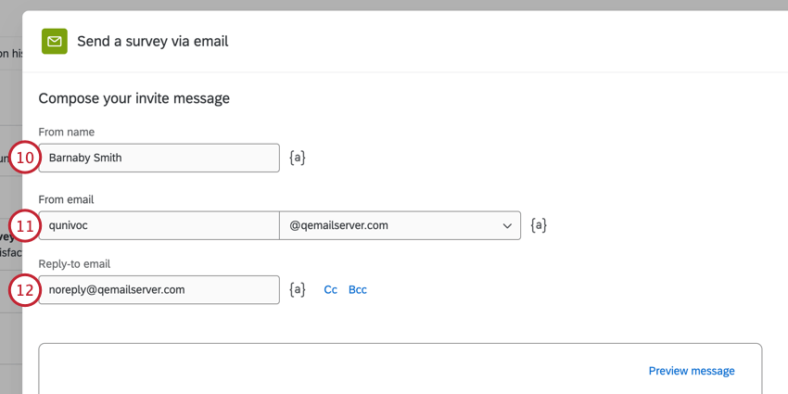Add a Cc recipient

[x=330, y=289]
